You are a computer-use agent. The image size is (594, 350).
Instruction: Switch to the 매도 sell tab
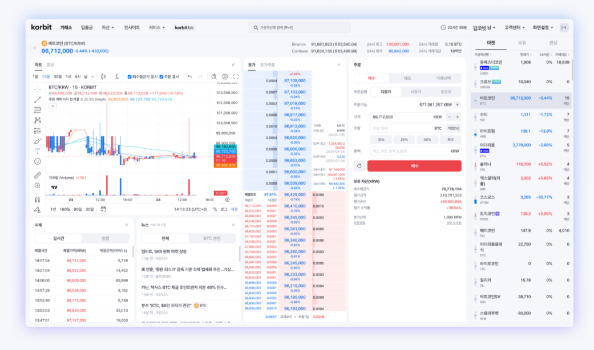coord(407,78)
